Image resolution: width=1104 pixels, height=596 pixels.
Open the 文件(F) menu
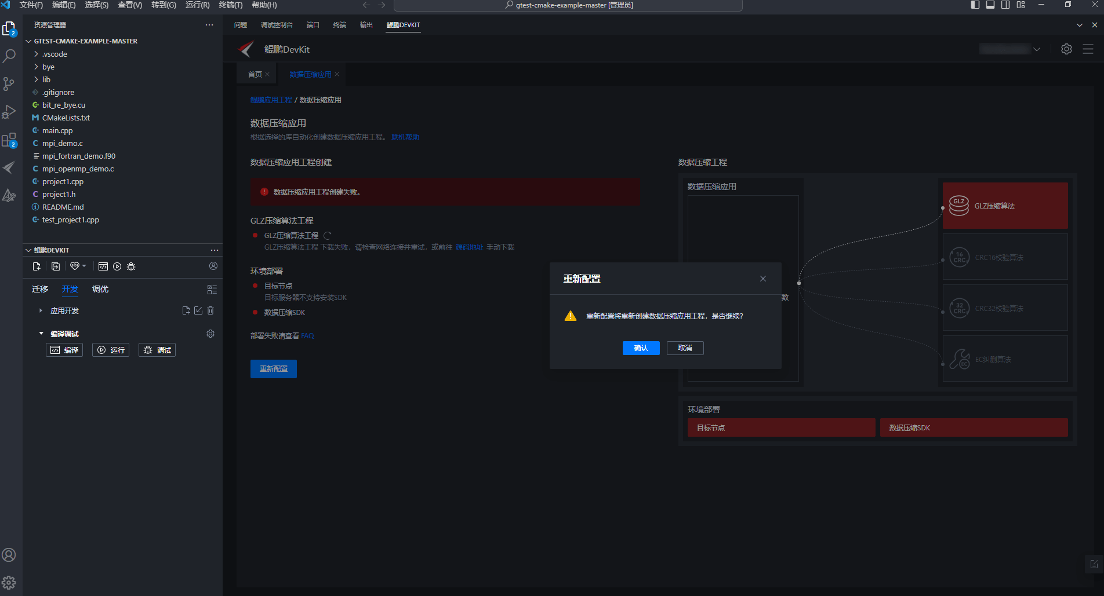pyautogui.click(x=31, y=5)
